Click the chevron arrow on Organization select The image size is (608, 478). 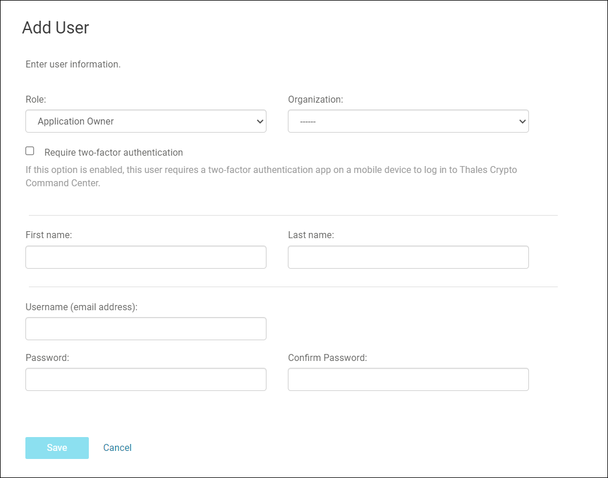(522, 121)
